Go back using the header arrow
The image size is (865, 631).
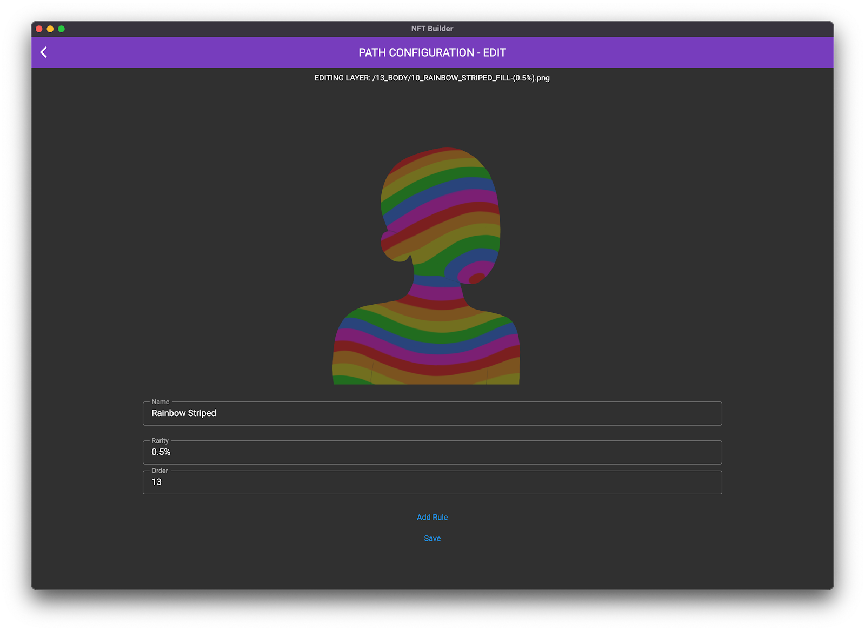pyautogui.click(x=44, y=52)
